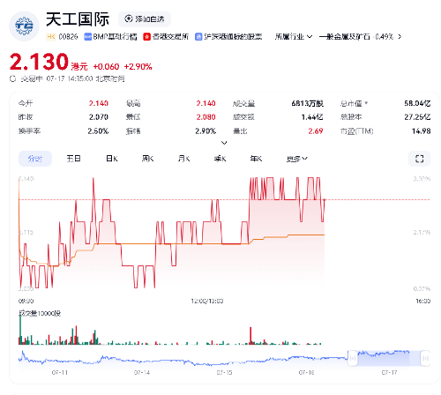The height and width of the screenshot is (395, 441).
Task: Click the arrow after industry percentage
Action: pyautogui.click(x=400, y=37)
